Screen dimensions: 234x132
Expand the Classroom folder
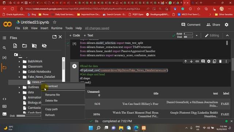(19, 67)
